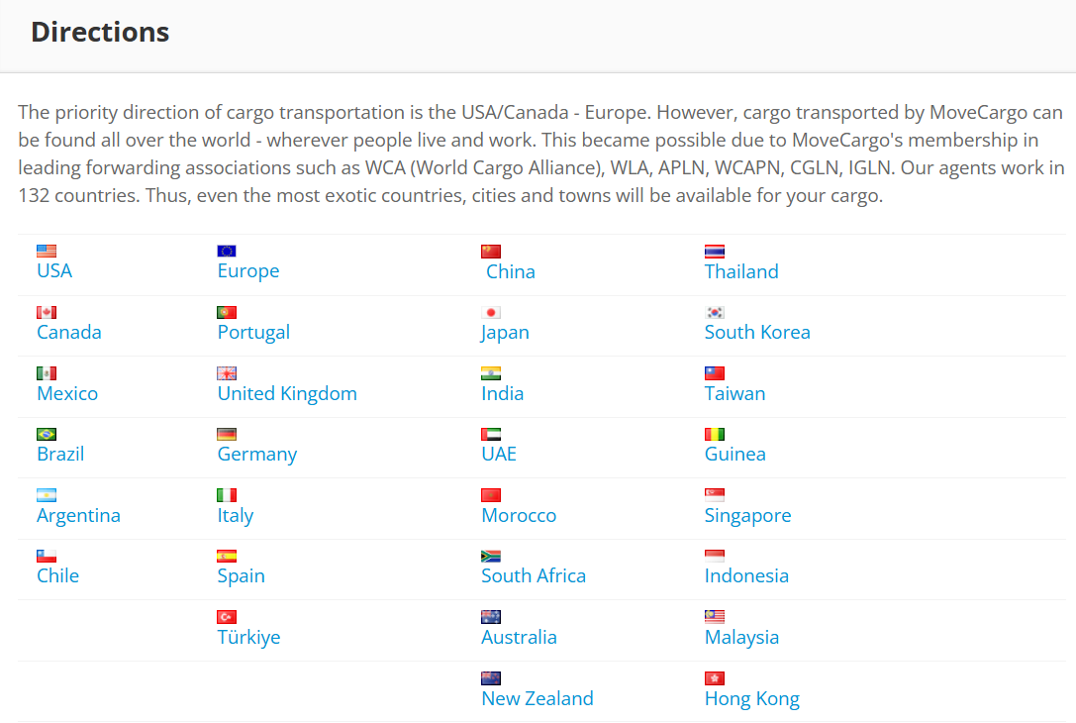Screen dimensions: 1076x723
Task: Click the Türkiye flag icon
Action: click(227, 617)
